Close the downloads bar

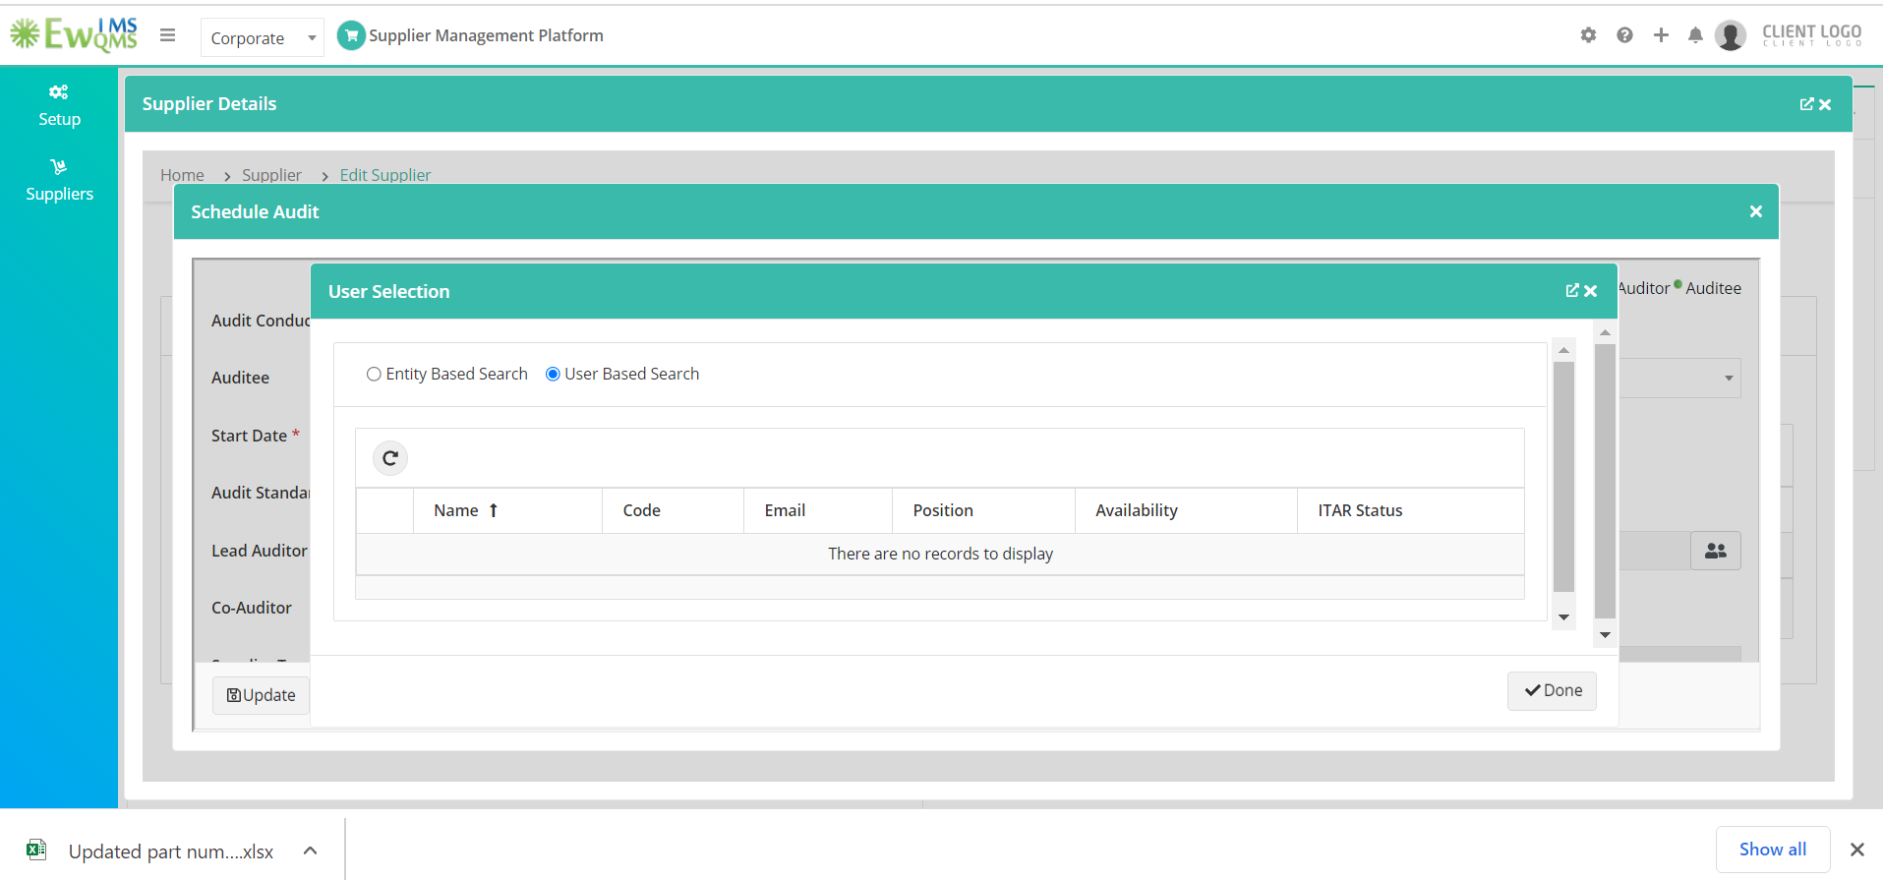[x=1856, y=850]
